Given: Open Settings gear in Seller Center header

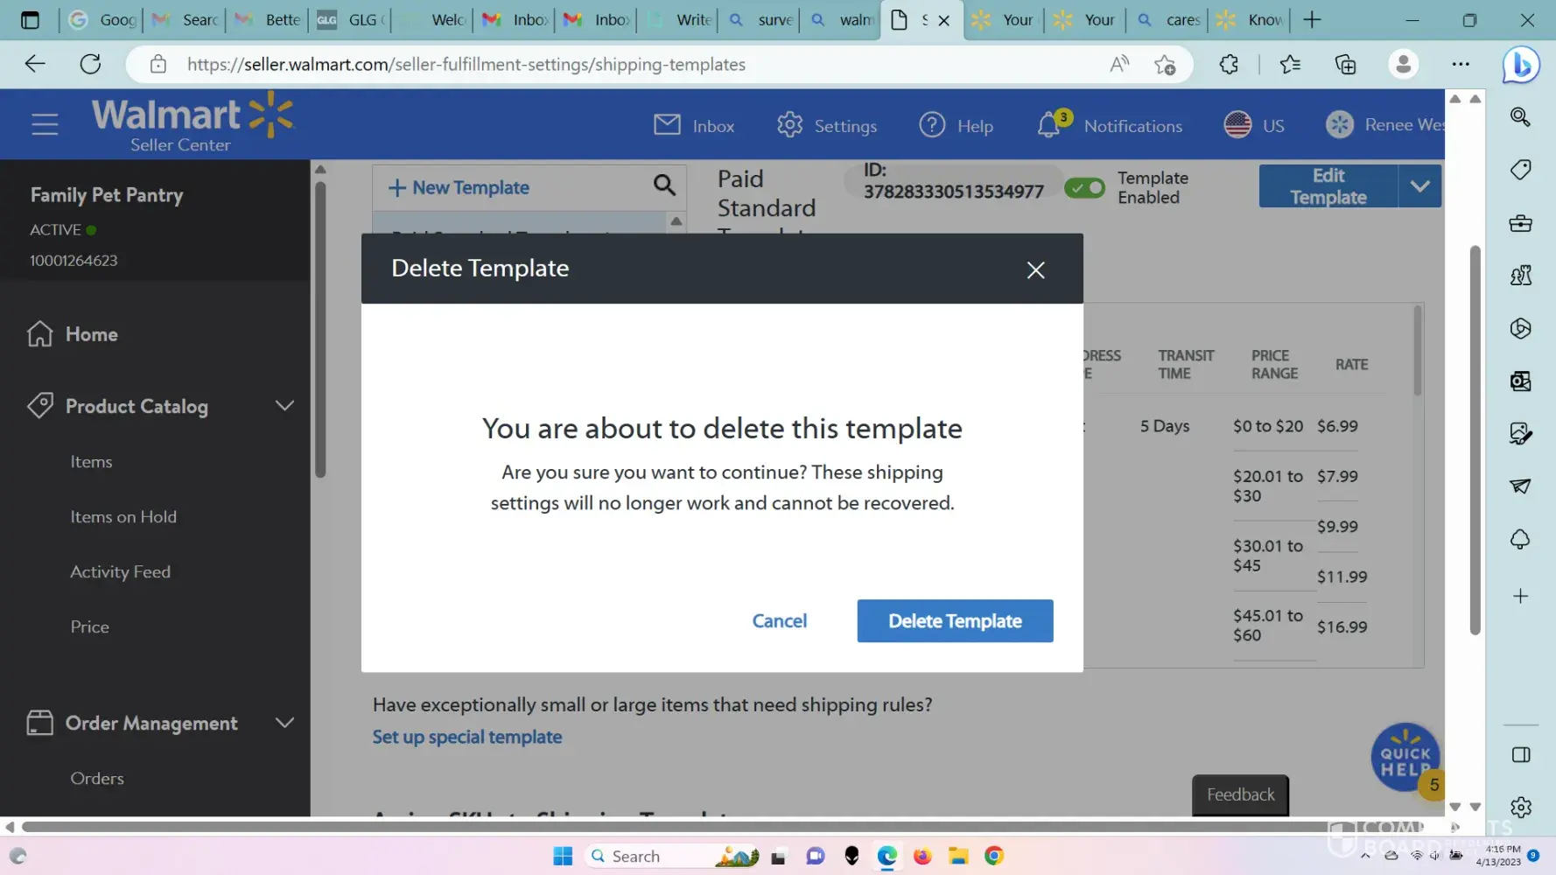Looking at the screenshot, I should point(789,125).
